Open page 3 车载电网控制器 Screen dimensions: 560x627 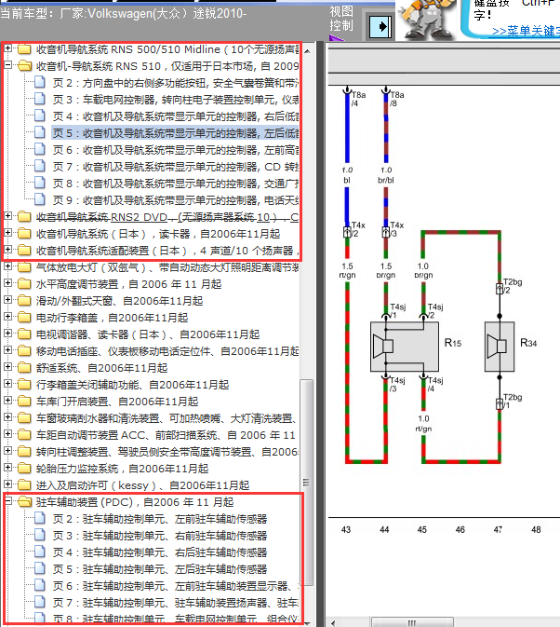(x=175, y=100)
